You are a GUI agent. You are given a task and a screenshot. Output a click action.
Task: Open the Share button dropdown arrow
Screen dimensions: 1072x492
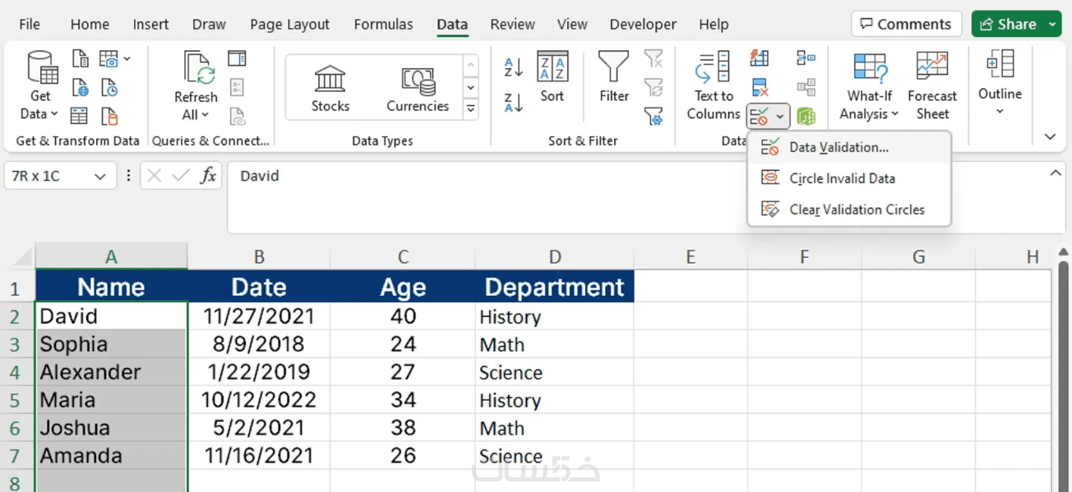pos(1053,25)
